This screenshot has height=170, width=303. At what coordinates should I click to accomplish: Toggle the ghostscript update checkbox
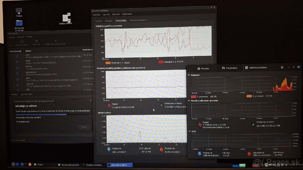click(17, 74)
